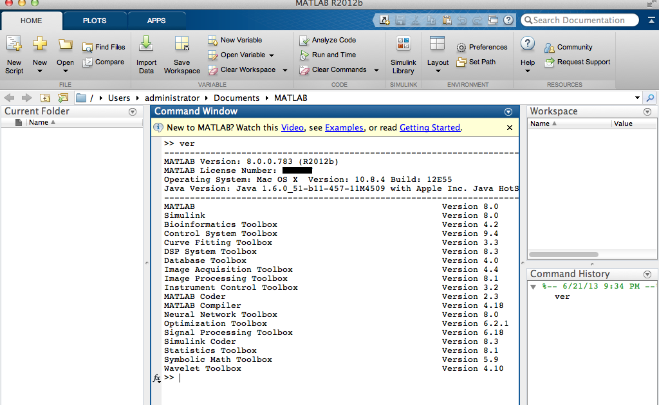Create a New Script

point(14,55)
